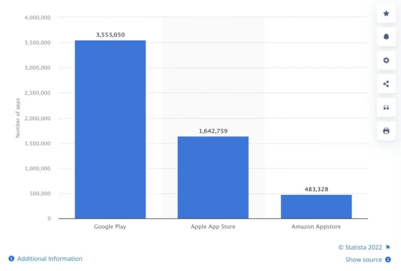The width and height of the screenshot is (401, 271).
Task: Click the info icon beside Show source
Action: point(388,260)
